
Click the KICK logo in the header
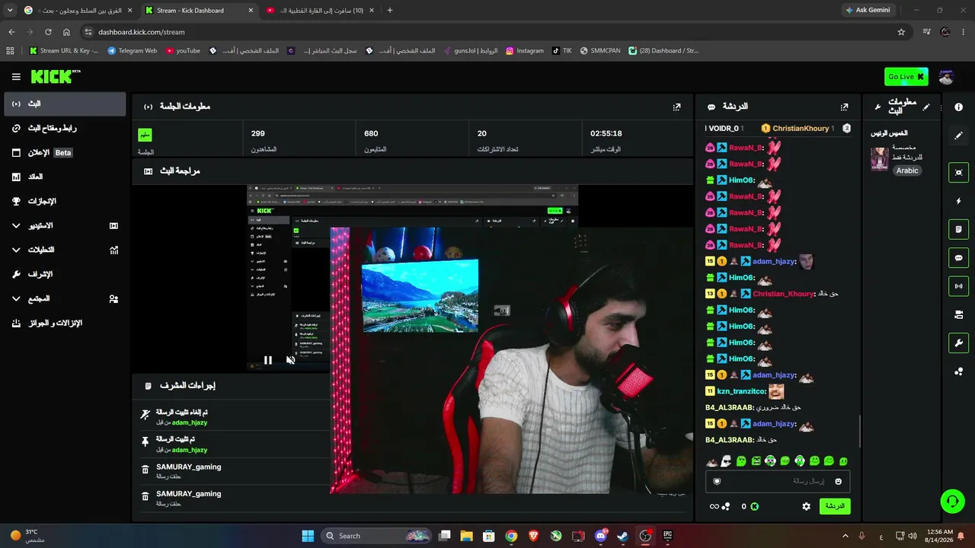coord(55,76)
